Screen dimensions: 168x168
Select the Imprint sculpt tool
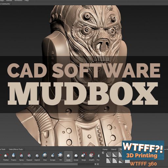37,157
